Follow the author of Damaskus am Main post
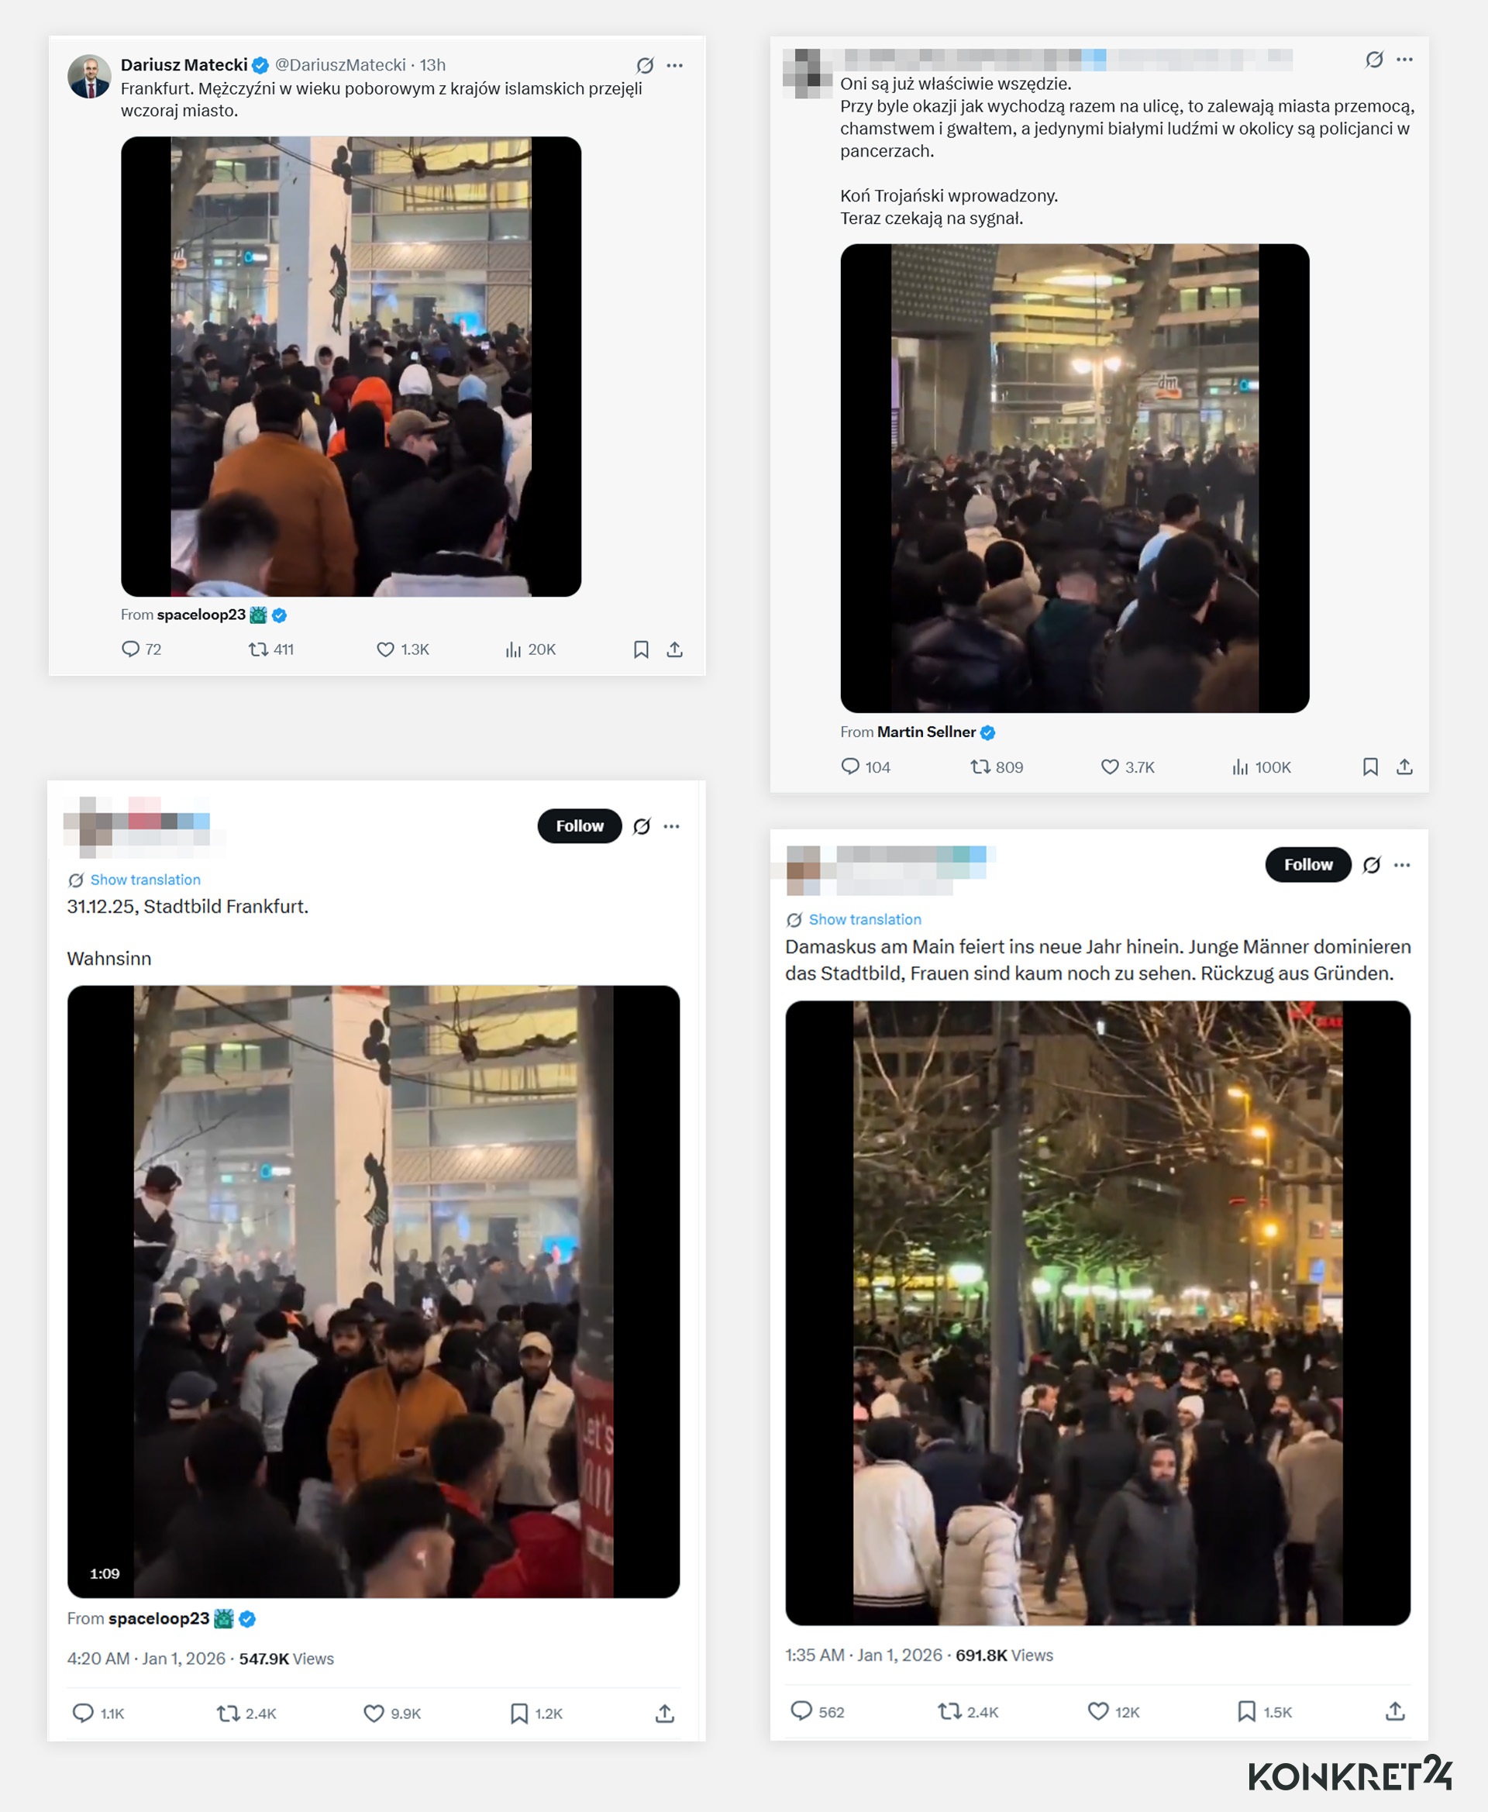This screenshot has width=1488, height=1812. pyautogui.click(x=1308, y=865)
